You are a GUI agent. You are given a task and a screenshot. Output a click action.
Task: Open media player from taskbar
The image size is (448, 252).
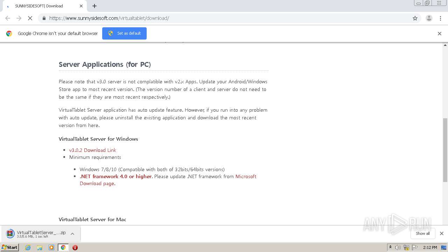(x=51, y=247)
